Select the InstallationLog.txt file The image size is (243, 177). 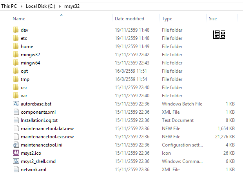pos(39,120)
